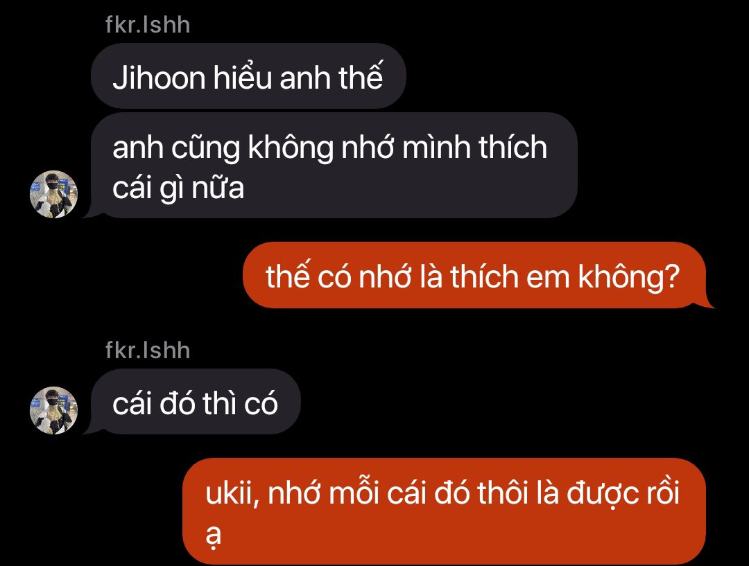
Task: Select the gray "cái đó thì có" bubble
Action: 196,401
